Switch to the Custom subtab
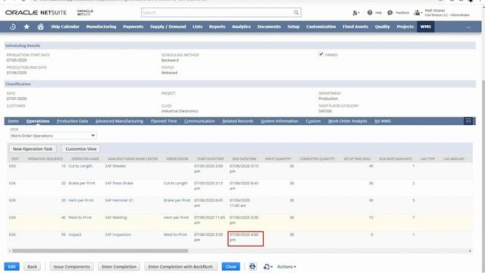 pos(313,121)
